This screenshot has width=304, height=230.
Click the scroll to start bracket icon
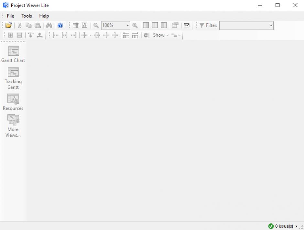56,35
